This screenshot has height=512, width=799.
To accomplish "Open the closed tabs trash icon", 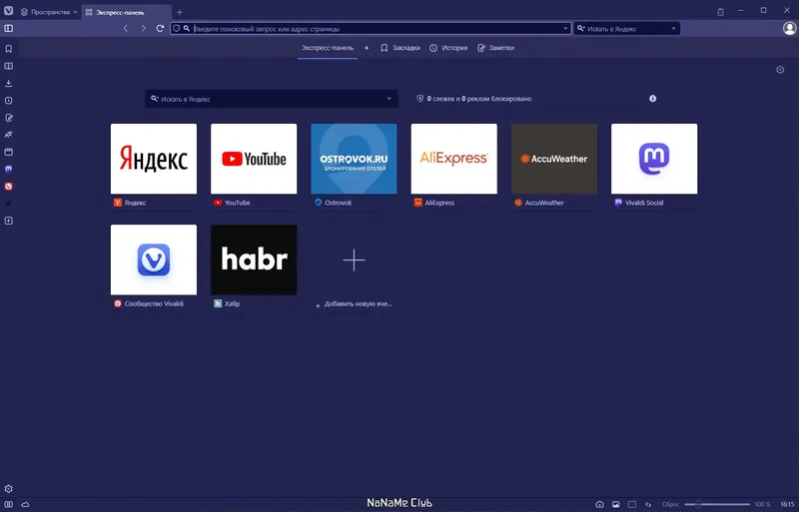I will tap(720, 12).
